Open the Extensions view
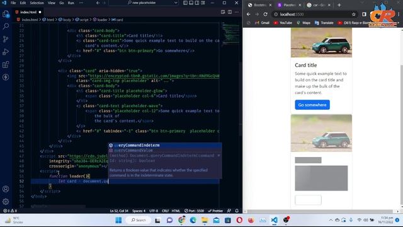The height and width of the screenshot is (227, 403). click(x=6, y=64)
